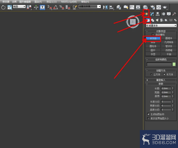Click the 管状体 object button

pos(169,46)
